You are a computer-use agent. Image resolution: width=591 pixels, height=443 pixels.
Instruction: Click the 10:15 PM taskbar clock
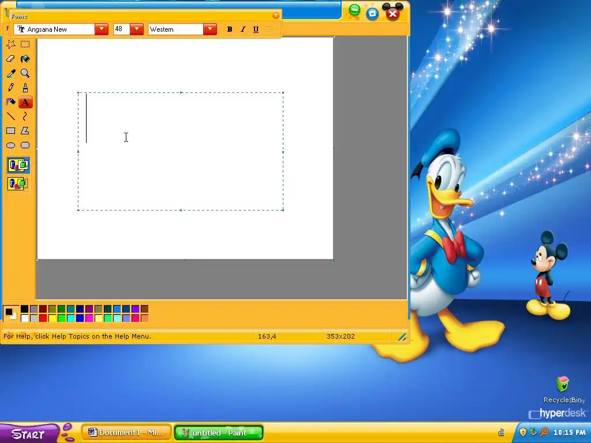click(x=570, y=433)
